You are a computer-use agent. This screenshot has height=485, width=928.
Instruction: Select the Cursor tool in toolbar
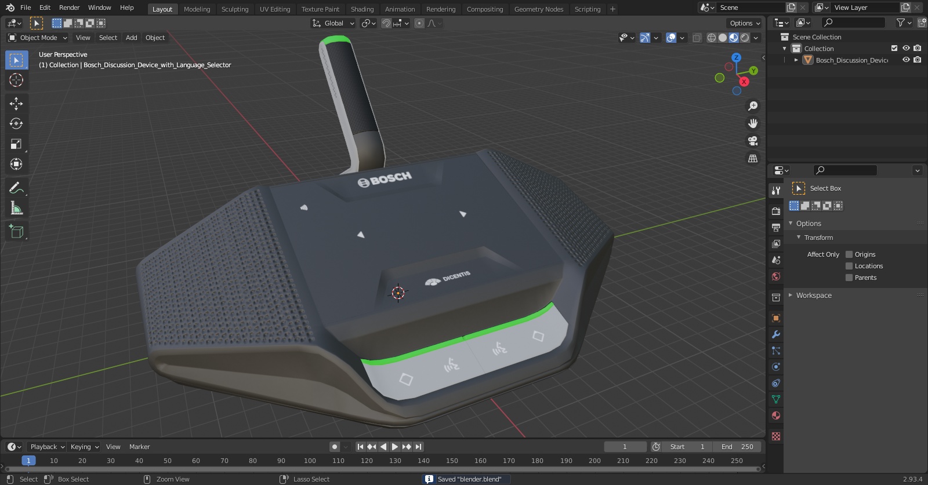[x=16, y=80]
